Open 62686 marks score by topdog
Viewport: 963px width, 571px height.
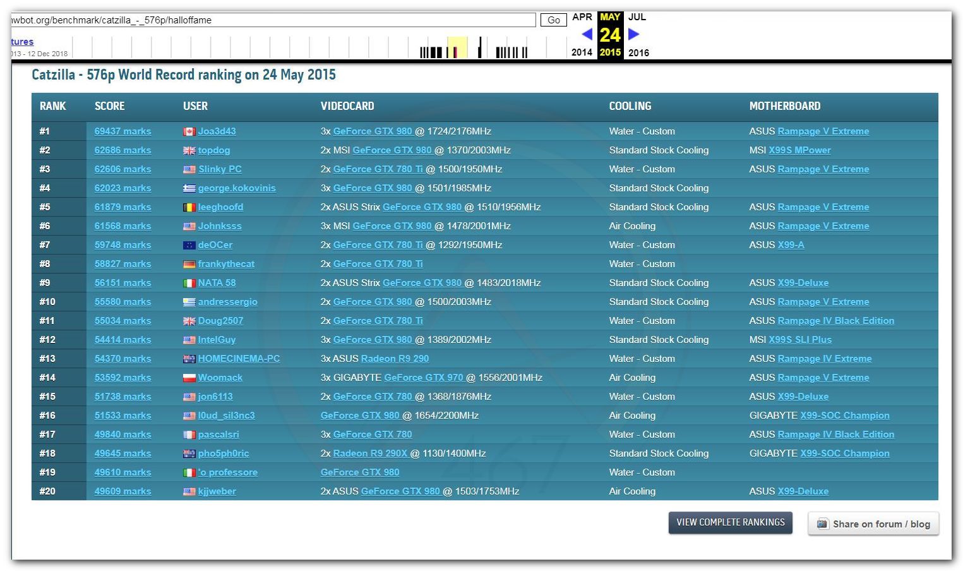(x=123, y=150)
